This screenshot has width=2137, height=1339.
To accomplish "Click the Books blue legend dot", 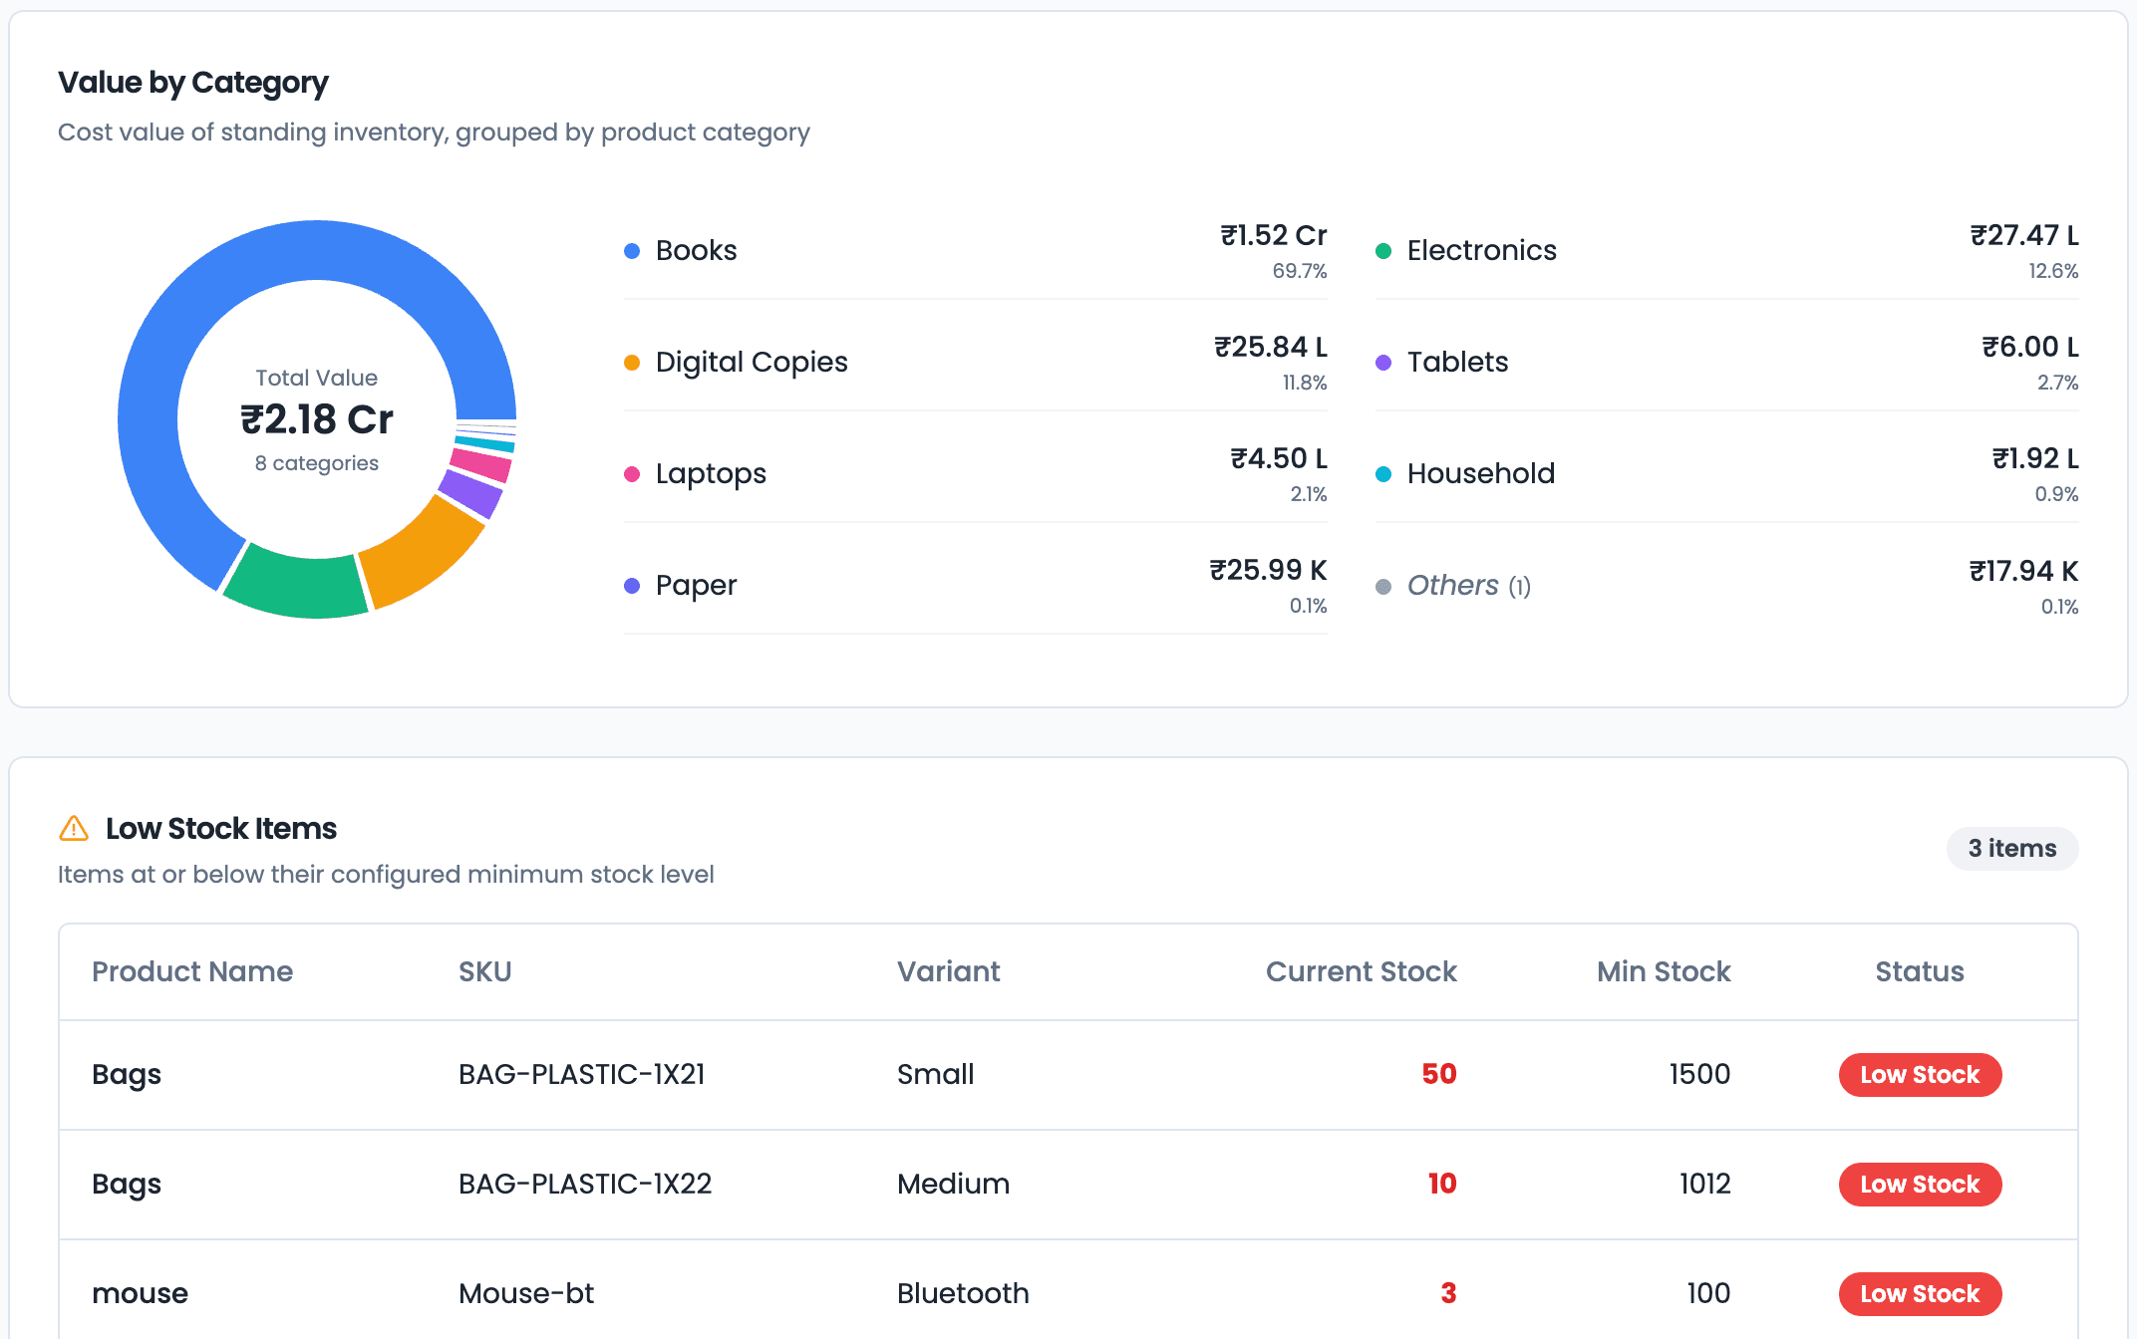I will 632,251.
